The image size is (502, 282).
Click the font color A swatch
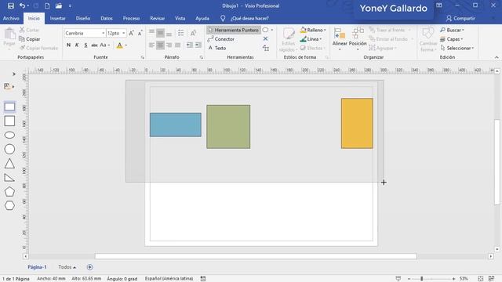point(119,45)
